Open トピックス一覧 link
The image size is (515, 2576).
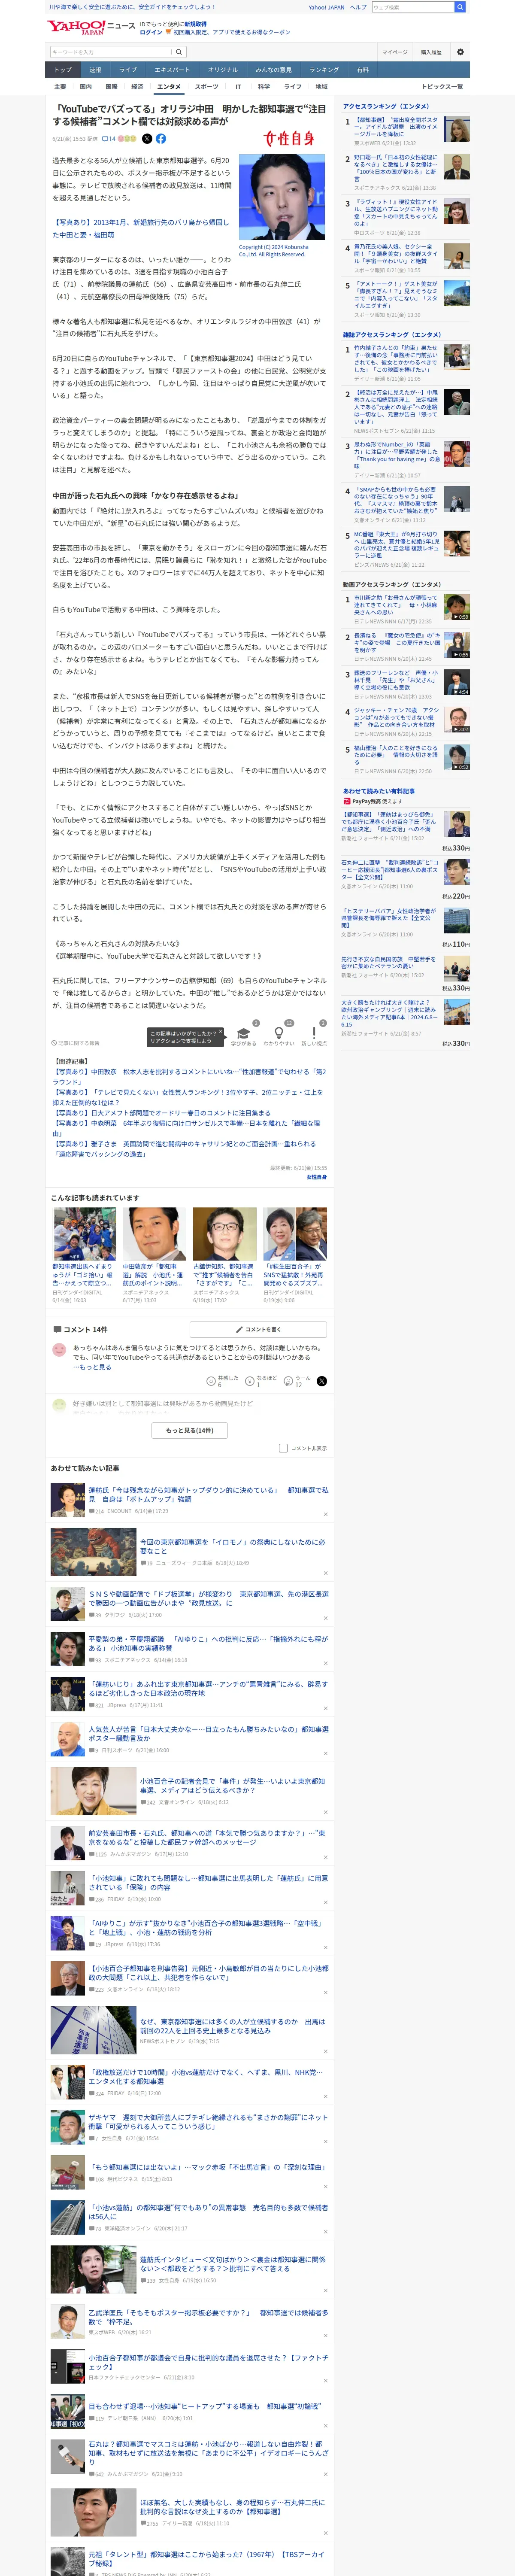442,87
